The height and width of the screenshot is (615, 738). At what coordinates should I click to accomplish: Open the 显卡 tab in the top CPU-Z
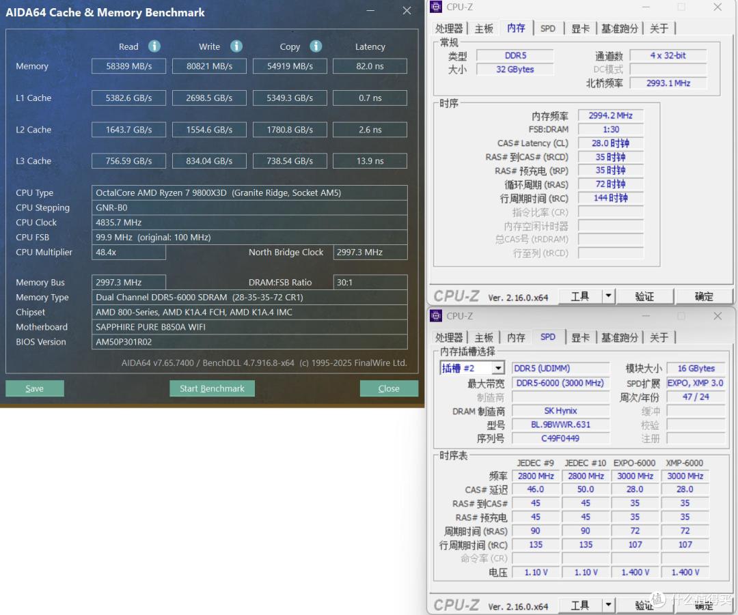(x=580, y=28)
